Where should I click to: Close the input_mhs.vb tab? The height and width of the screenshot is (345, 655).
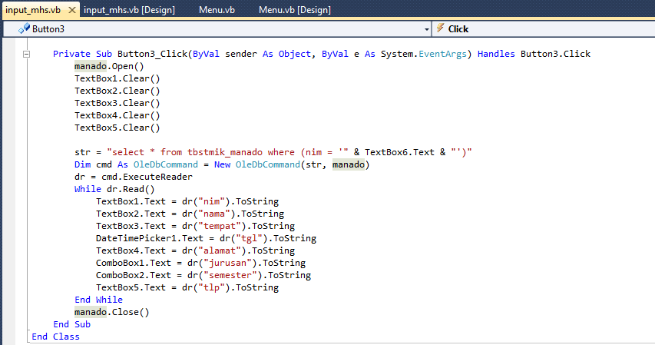pyautogui.click(x=72, y=10)
